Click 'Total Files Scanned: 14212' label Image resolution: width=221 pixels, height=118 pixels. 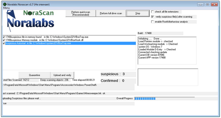click(16, 80)
